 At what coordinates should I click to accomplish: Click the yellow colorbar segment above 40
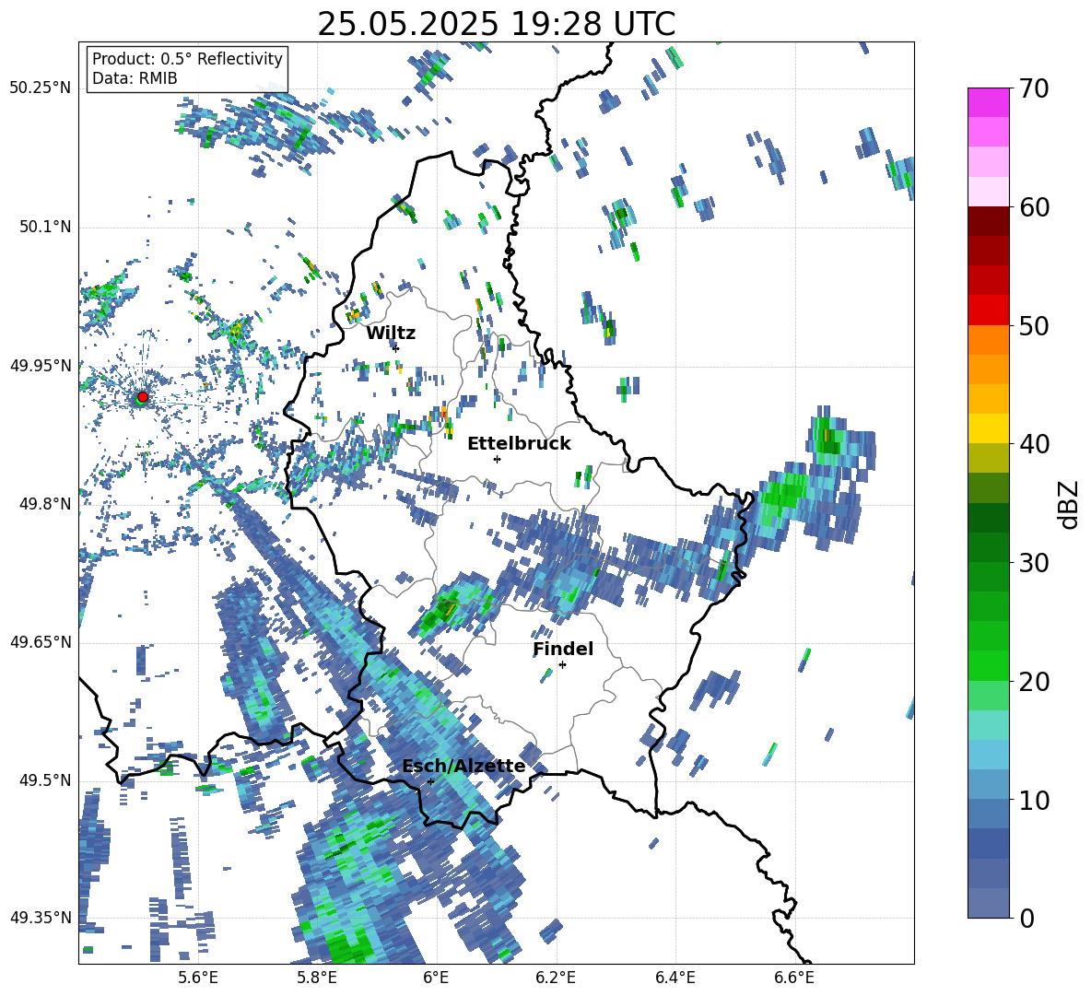click(988, 428)
